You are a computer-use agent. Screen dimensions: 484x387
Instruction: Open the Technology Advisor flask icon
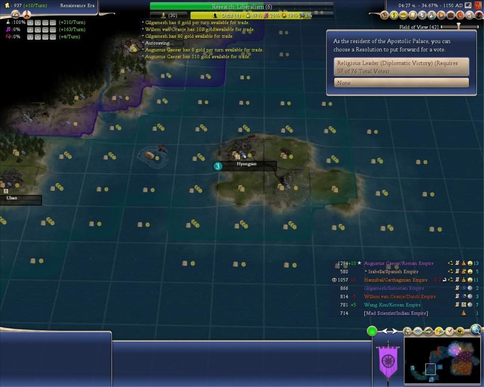tap(432, 15)
